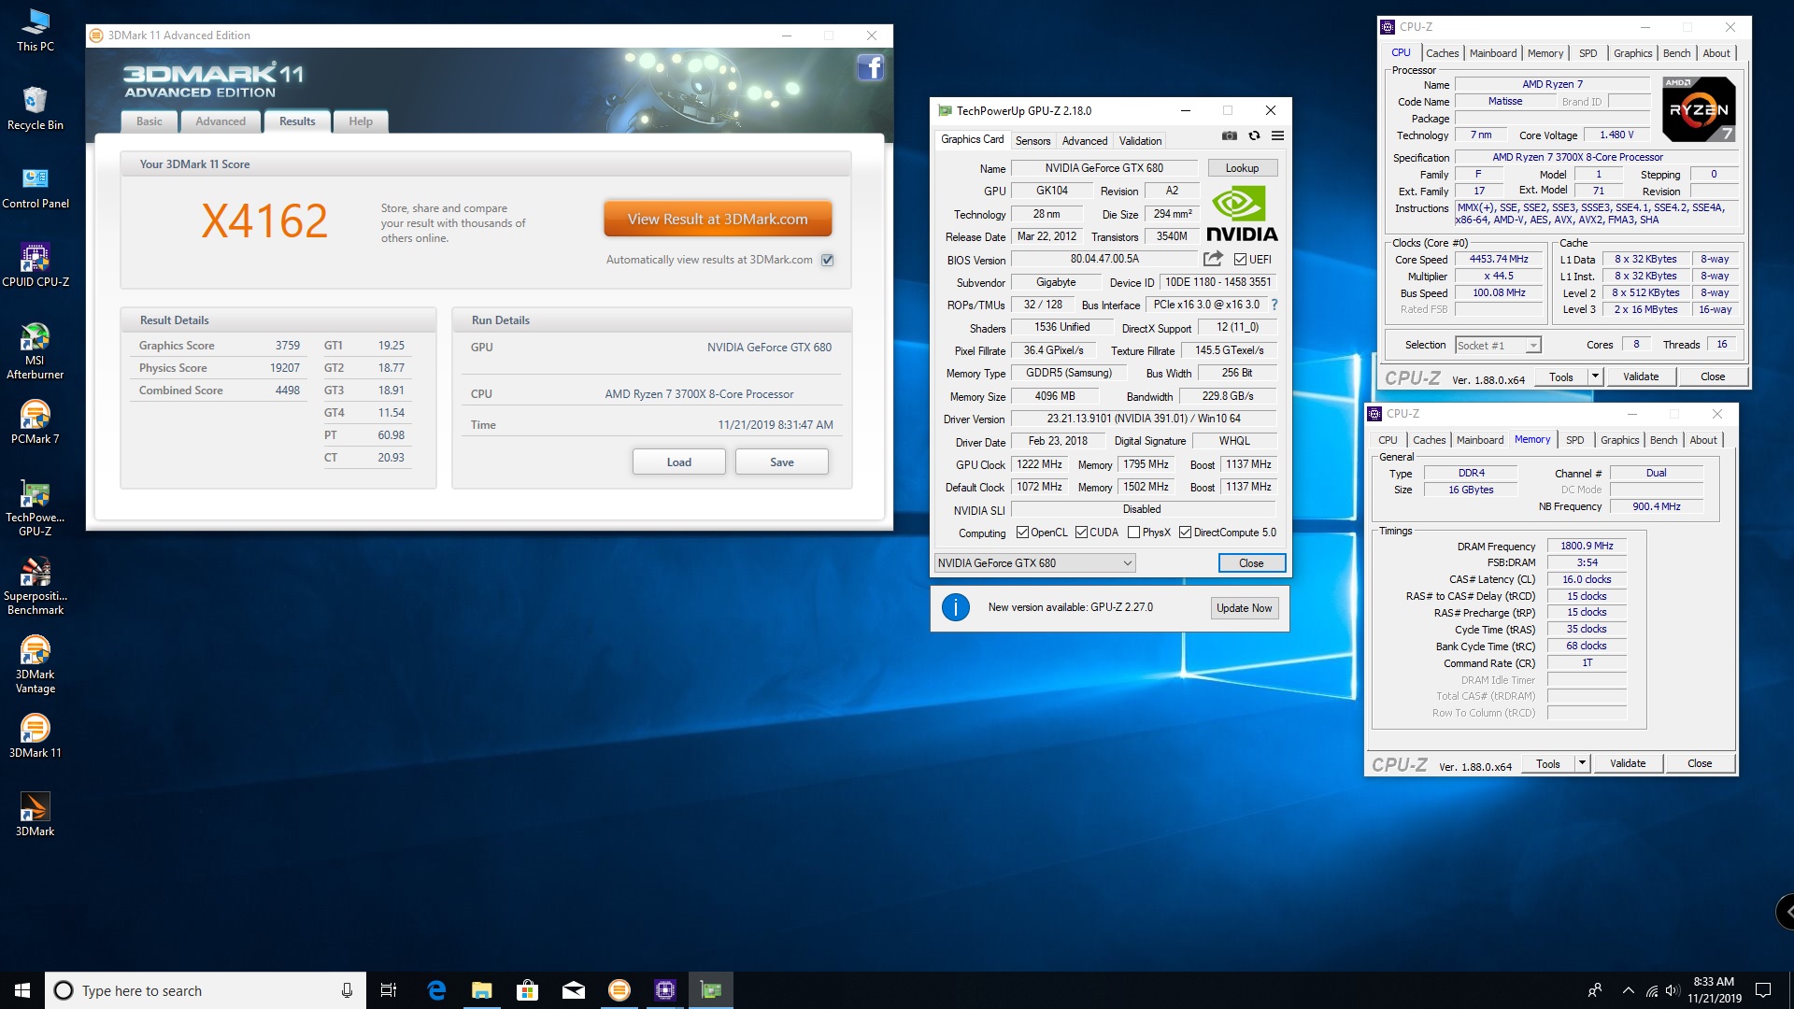Open SPD tab in the bottom CPU-Z window

click(1575, 440)
